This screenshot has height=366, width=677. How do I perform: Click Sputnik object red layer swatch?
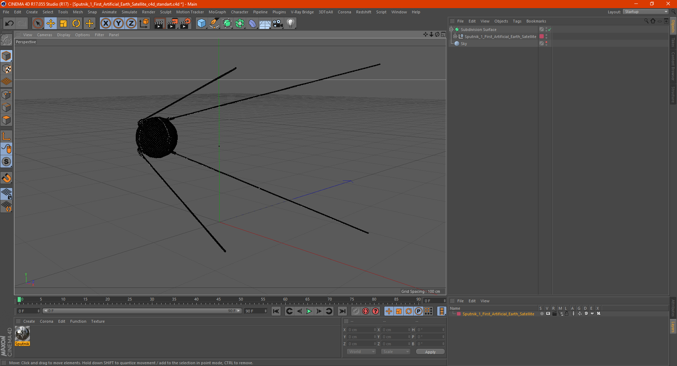(542, 36)
